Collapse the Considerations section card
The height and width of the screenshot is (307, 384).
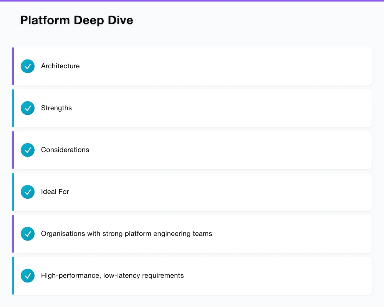(x=192, y=150)
